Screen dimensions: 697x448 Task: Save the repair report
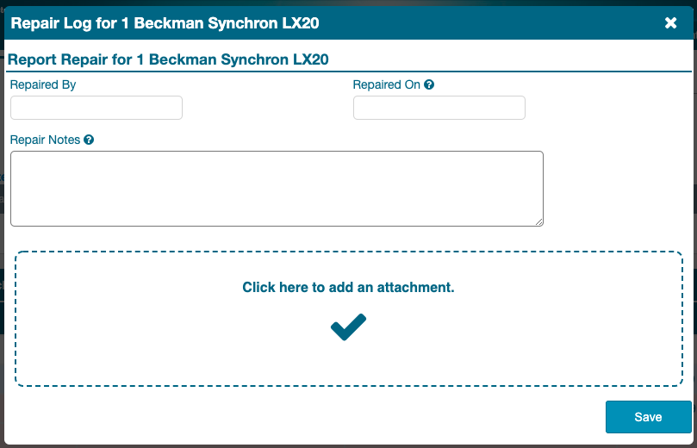pyautogui.click(x=648, y=417)
